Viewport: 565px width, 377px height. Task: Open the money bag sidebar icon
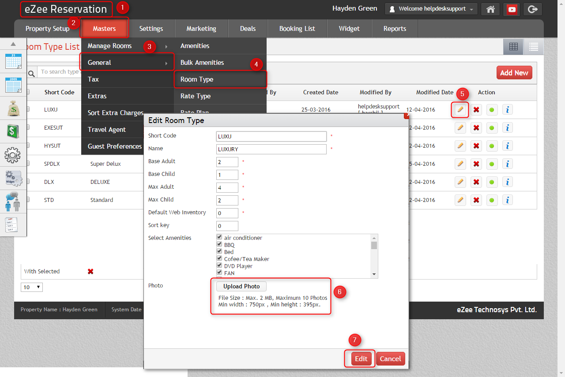(13, 108)
